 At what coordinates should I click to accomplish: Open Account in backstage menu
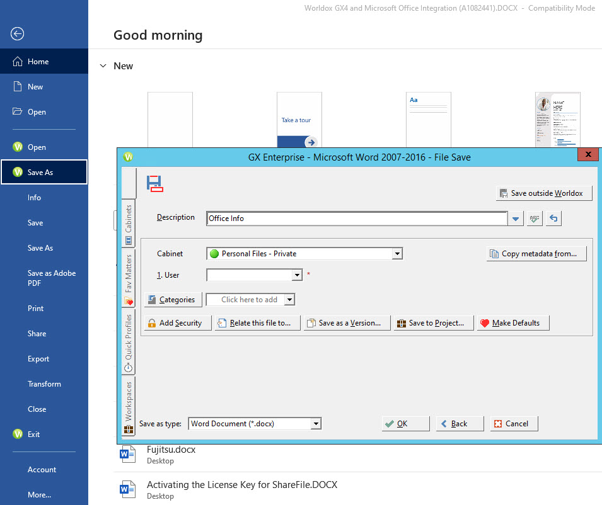(44, 469)
